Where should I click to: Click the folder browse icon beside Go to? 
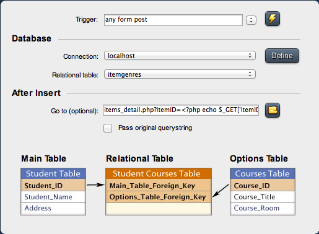[x=273, y=110]
